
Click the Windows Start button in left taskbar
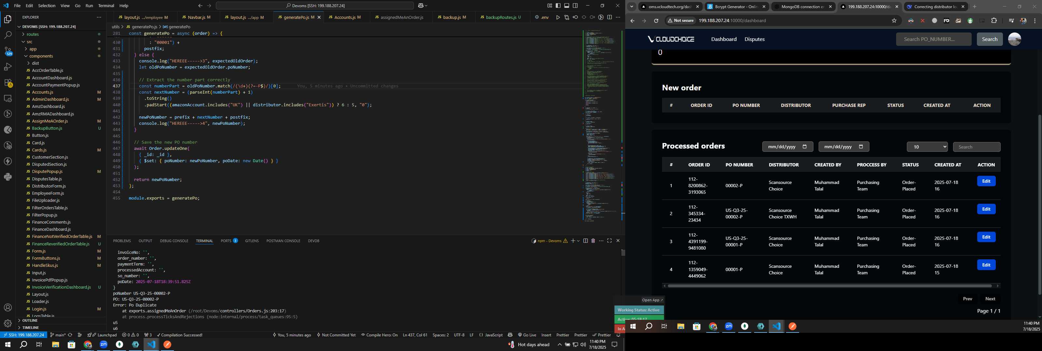point(7,344)
